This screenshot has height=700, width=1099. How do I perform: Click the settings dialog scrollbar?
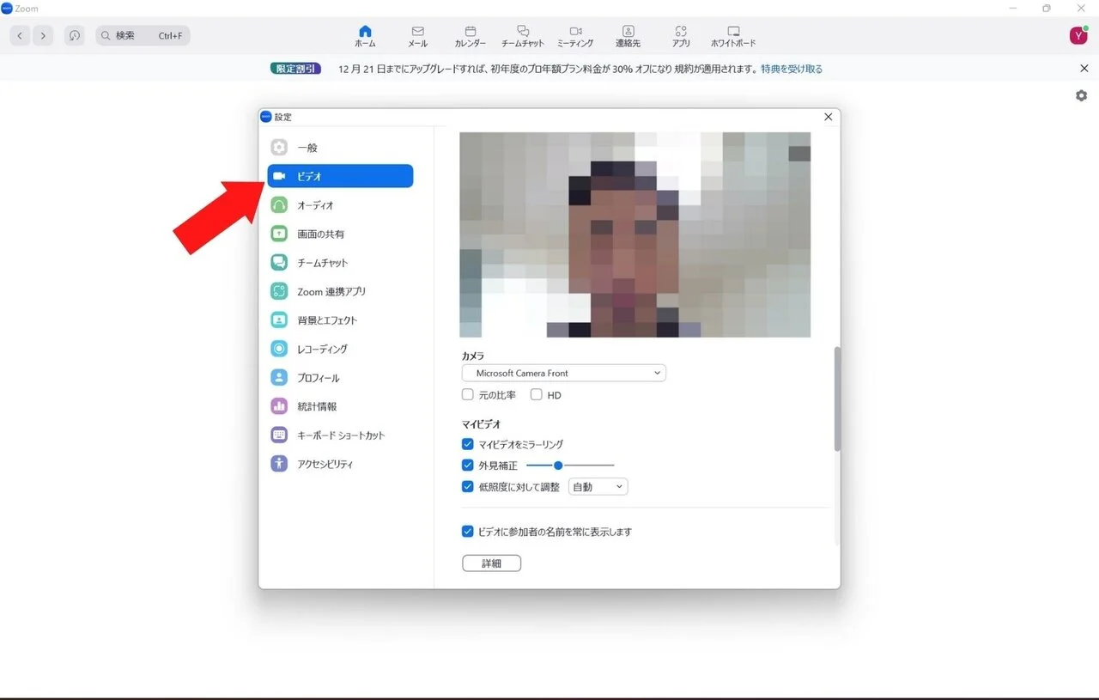point(837,399)
